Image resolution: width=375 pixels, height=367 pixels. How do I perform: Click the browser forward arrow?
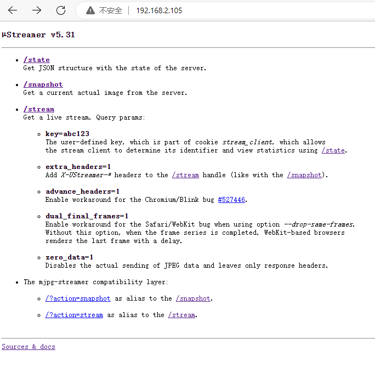[x=37, y=10]
